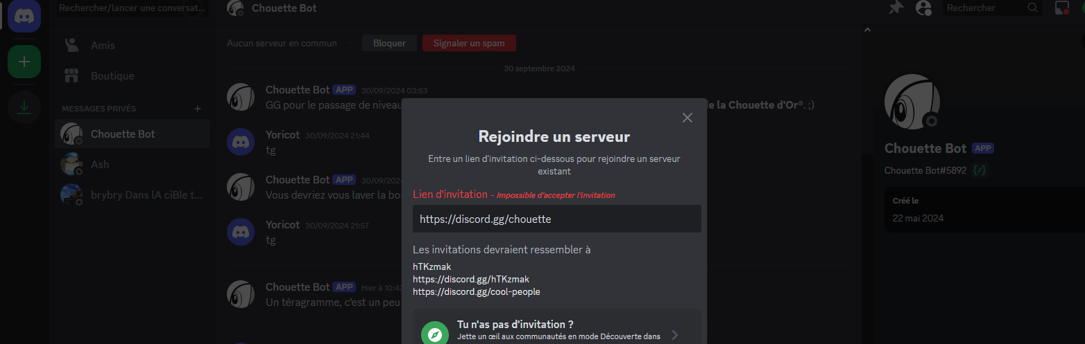1085x344 pixels.
Task: Click the Boutique shop icon
Action: [71, 75]
